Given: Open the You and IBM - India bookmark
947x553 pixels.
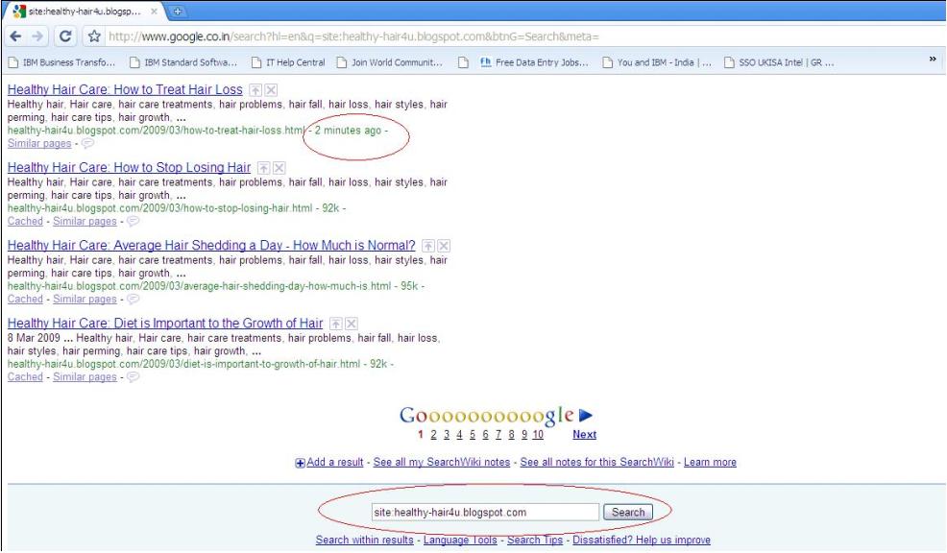Looking at the screenshot, I should [657, 62].
